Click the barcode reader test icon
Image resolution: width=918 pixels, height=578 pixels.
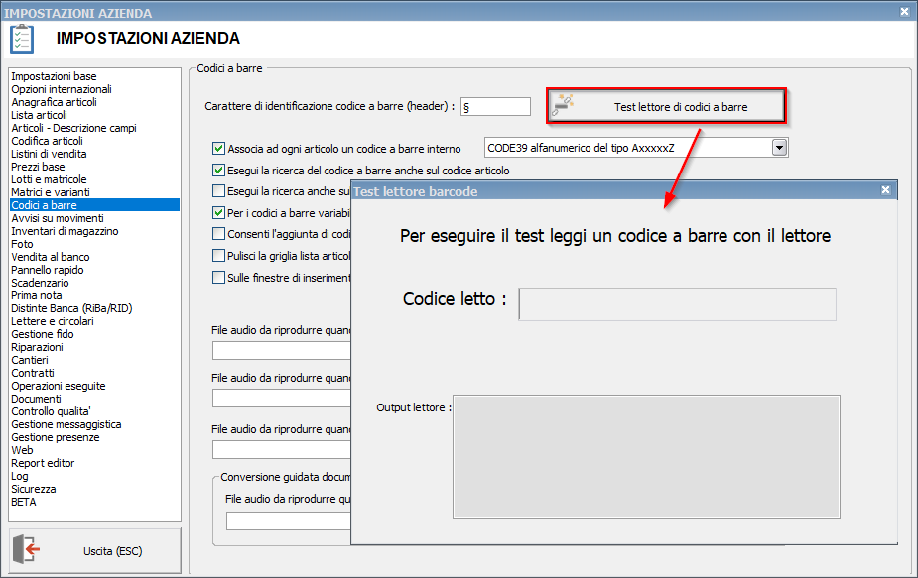564,106
